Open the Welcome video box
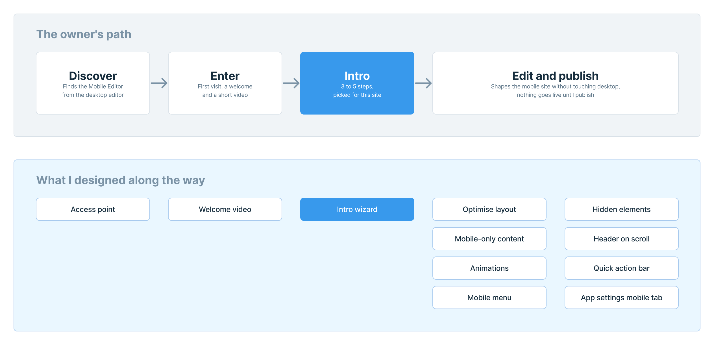The height and width of the screenshot is (345, 714). [225, 209]
